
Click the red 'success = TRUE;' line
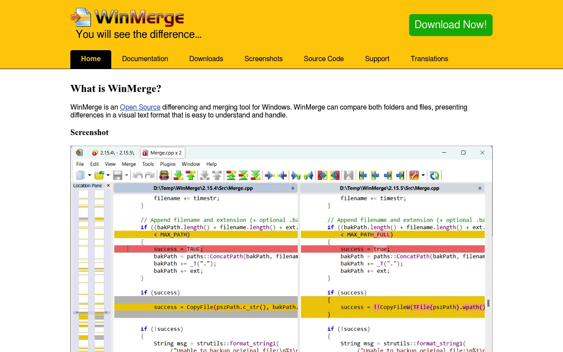[206, 249]
